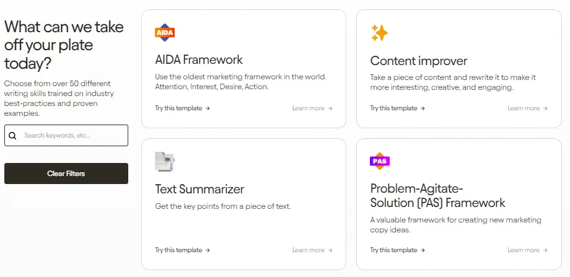Image resolution: width=570 pixels, height=277 pixels.
Task: Click 'Learn more' on Content improver card
Action: tap(527, 108)
